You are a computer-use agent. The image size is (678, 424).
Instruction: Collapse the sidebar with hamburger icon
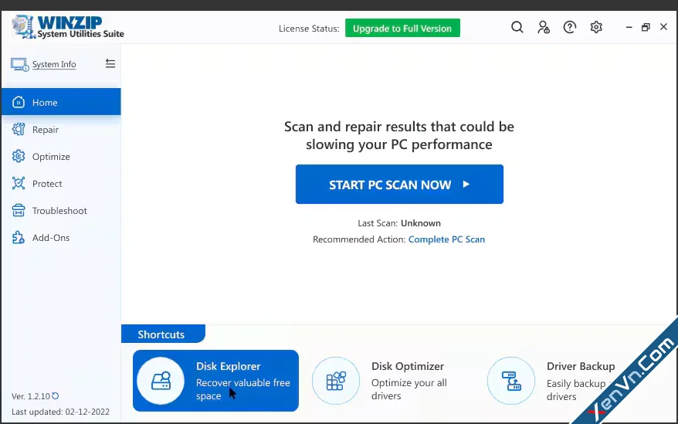[110, 63]
